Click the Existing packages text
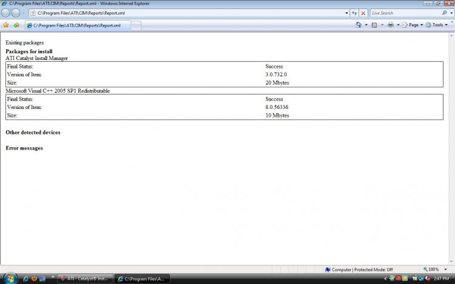 click(x=25, y=42)
